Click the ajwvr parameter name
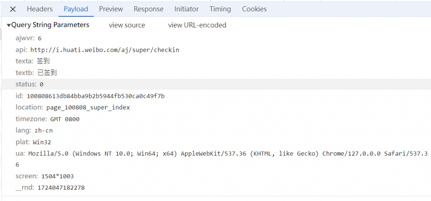 pyautogui.click(x=26, y=38)
